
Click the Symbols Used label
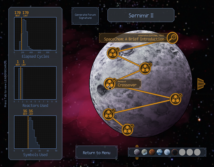coord(36,154)
